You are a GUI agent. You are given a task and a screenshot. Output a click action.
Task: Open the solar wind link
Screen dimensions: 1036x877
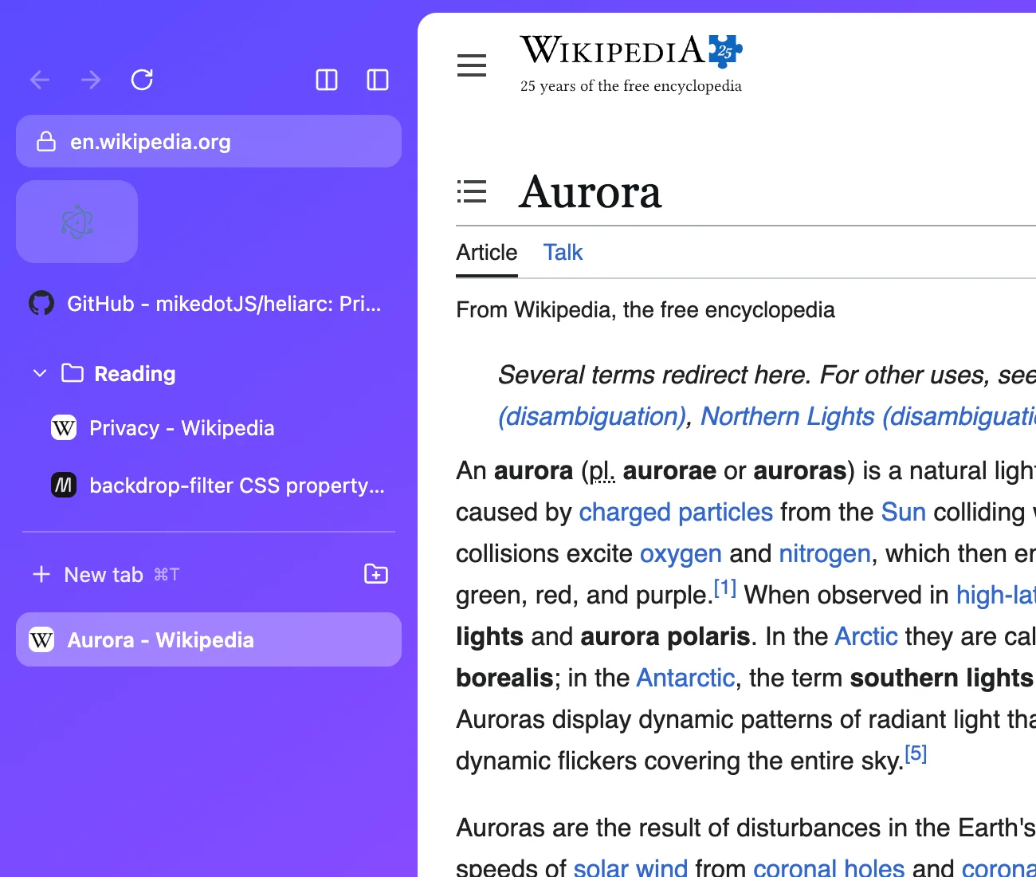point(630,867)
